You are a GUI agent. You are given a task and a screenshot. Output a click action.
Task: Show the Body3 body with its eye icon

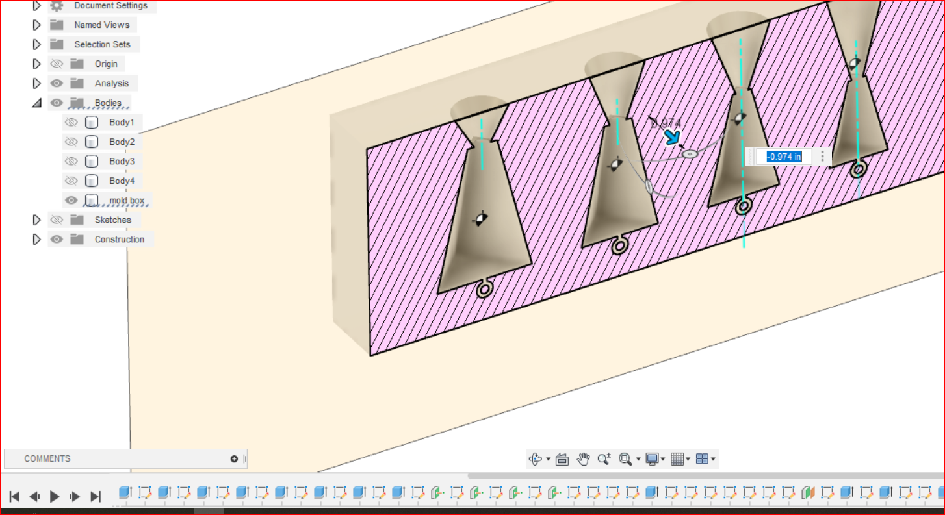pyautogui.click(x=71, y=160)
